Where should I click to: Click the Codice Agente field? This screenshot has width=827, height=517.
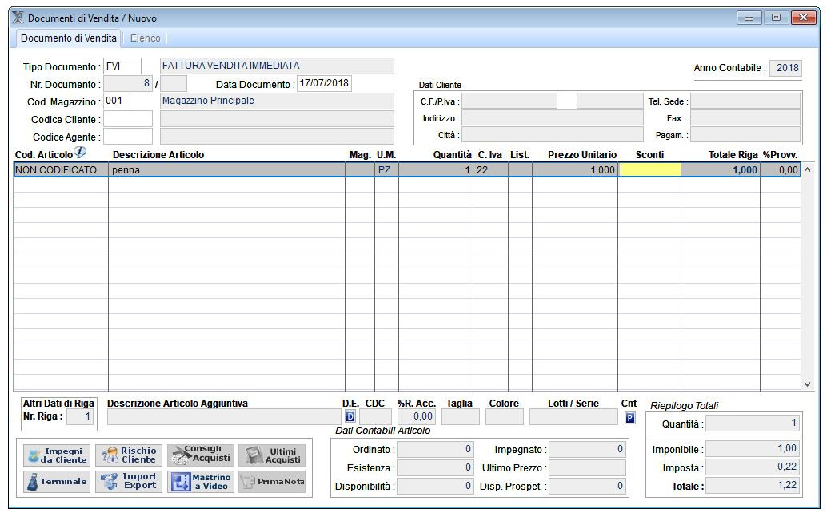[x=128, y=137]
